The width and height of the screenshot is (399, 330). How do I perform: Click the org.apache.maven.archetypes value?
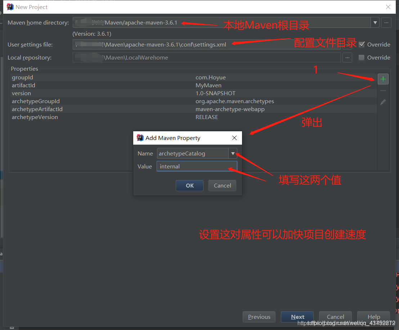click(x=235, y=101)
